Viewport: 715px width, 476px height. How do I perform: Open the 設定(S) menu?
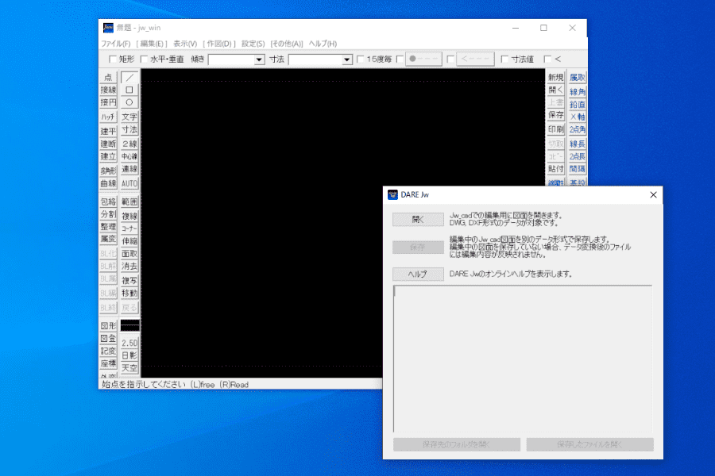pyautogui.click(x=253, y=44)
